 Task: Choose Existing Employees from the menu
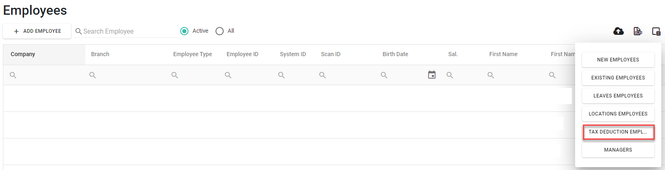click(618, 78)
